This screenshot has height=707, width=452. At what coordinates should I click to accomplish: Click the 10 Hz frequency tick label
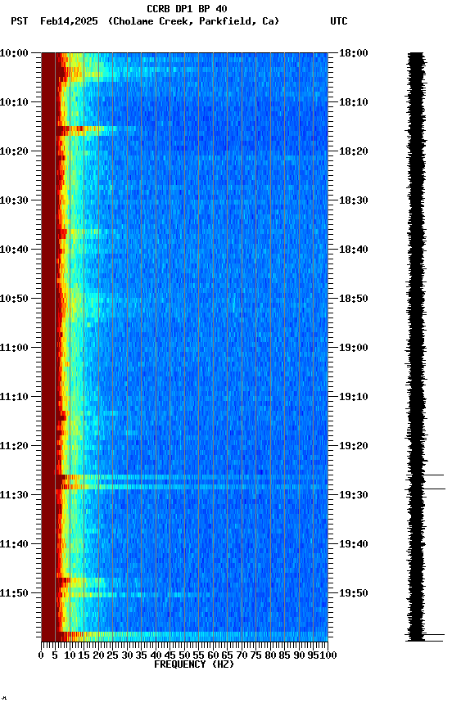(70, 655)
